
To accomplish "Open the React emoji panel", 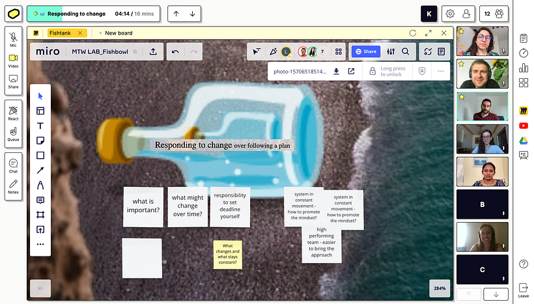I will pyautogui.click(x=13, y=113).
